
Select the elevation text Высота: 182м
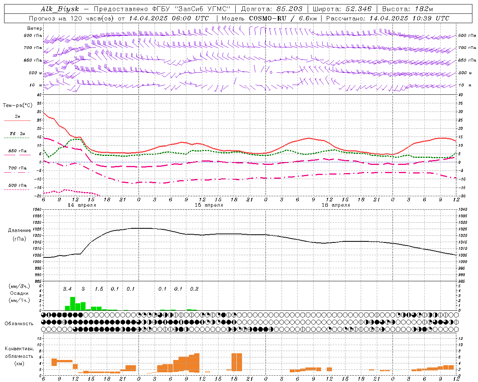(x=407, y=9)
